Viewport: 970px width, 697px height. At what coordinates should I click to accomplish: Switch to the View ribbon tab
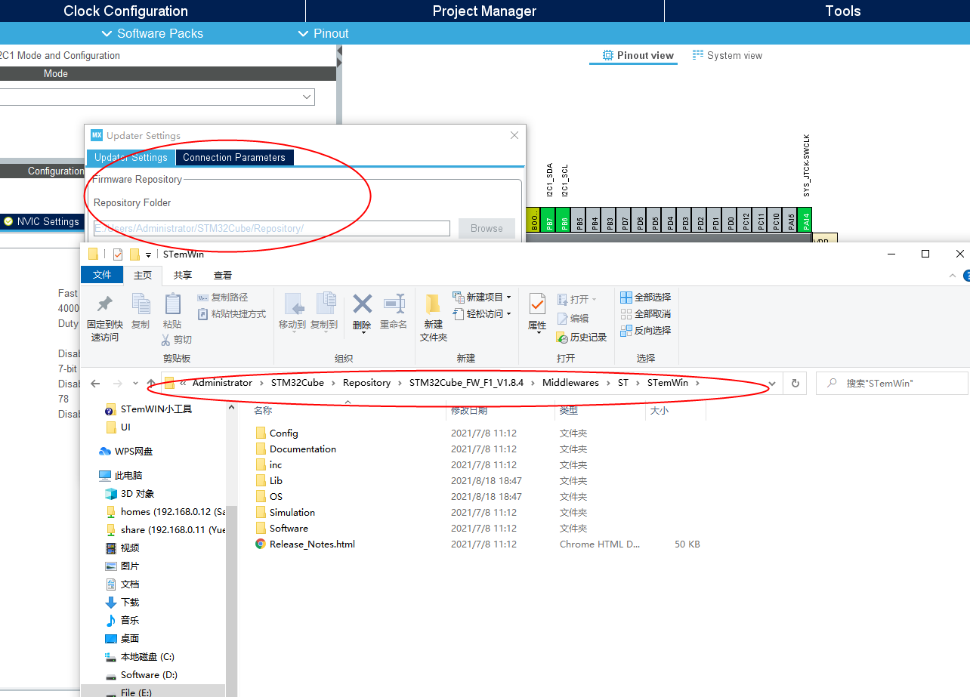point(223,276)
